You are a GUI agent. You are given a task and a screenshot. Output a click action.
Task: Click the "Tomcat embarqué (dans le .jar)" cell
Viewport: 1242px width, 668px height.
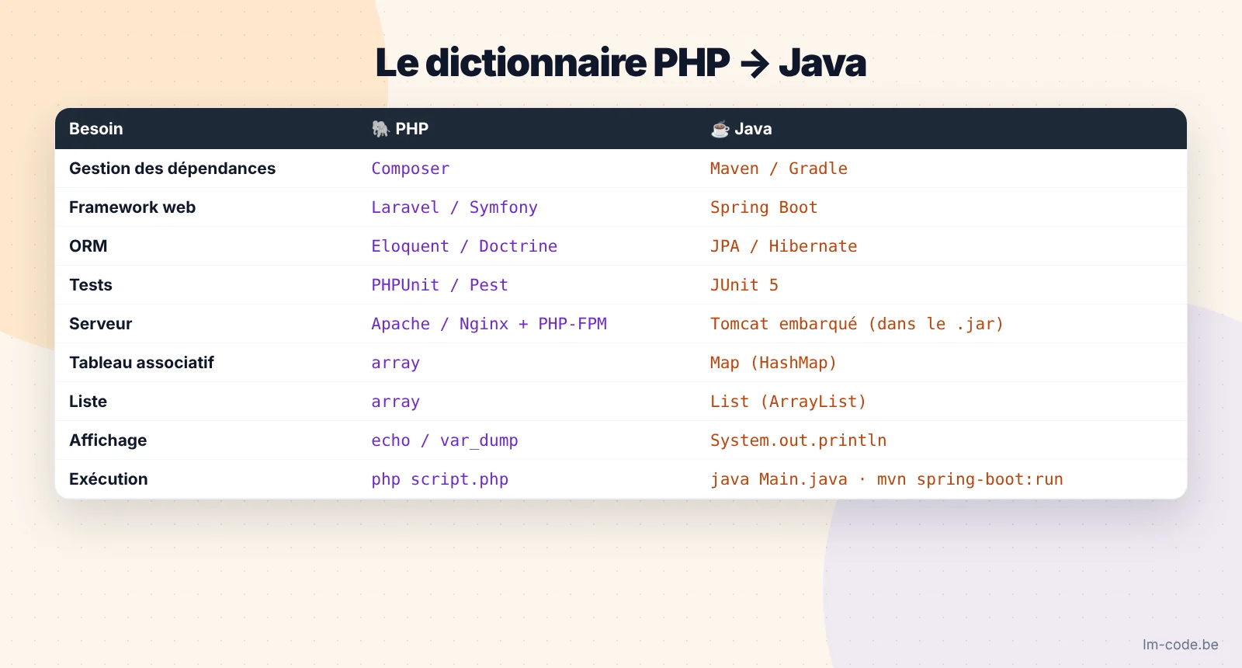click(x=857, y=324)
